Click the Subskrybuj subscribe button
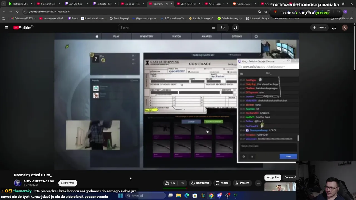 click(68, 183)
